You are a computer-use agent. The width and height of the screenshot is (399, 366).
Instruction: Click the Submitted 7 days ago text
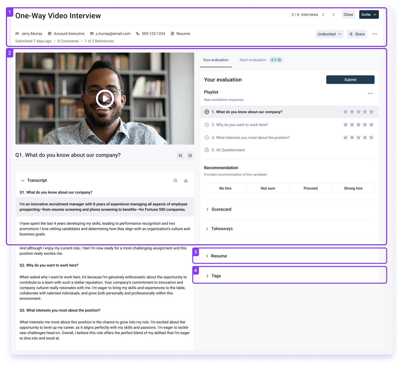pos(33,41)
